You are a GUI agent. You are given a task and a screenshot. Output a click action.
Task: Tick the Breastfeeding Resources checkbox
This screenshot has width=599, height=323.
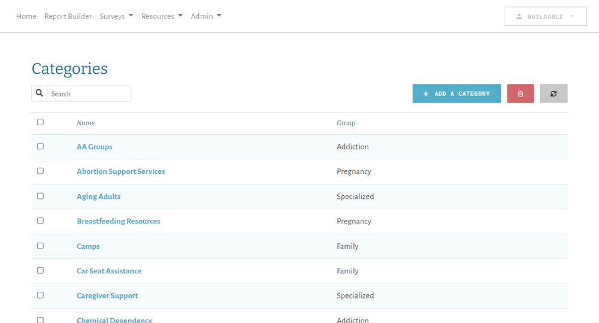(x=41, y=221)
